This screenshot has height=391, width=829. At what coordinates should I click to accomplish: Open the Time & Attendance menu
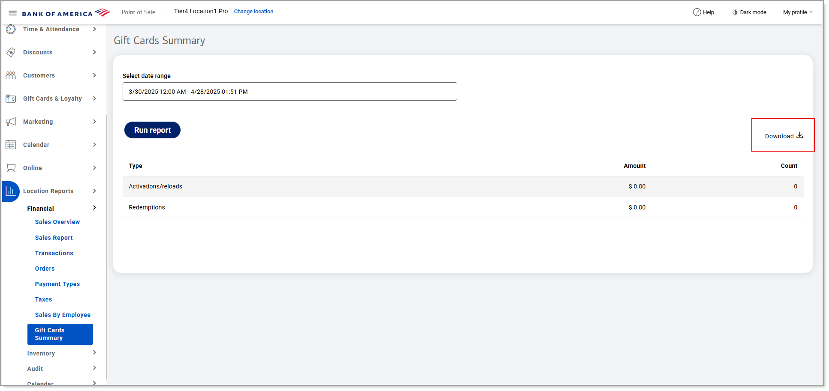51,29
